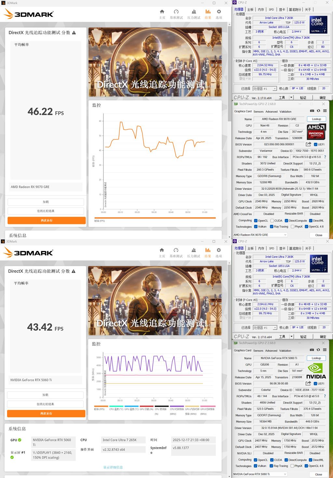Switch to Sensors tab in RX 9070 GRE GPU-Z
This screenshot has width=333, height=478.
tap(259, 112)
